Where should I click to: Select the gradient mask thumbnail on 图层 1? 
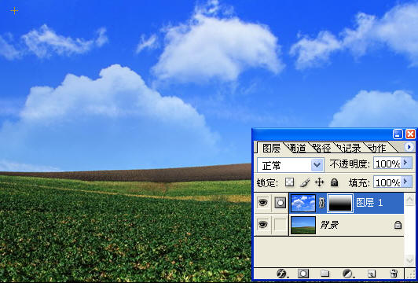pyautogui.click(x=340, y=204)
